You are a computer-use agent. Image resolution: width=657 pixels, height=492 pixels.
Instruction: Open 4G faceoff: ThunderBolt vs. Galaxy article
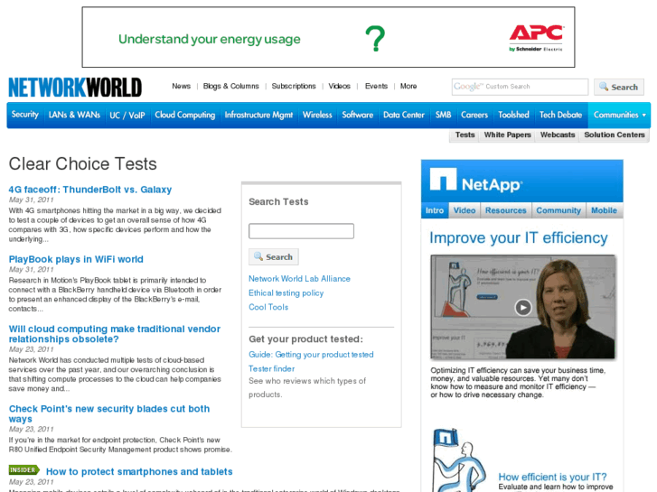tap(90, 190)
